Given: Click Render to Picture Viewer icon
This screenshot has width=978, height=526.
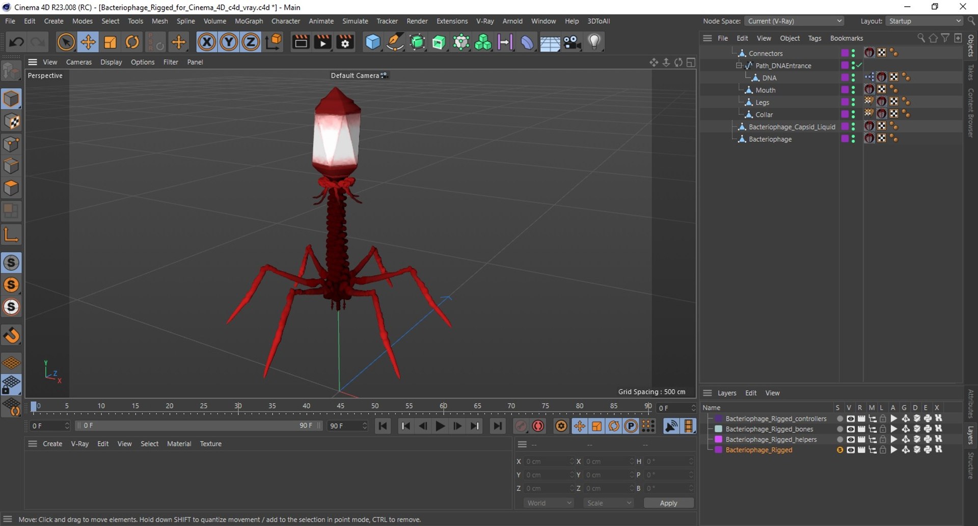Looking at the screenshot, I should (x=323, y=42).
